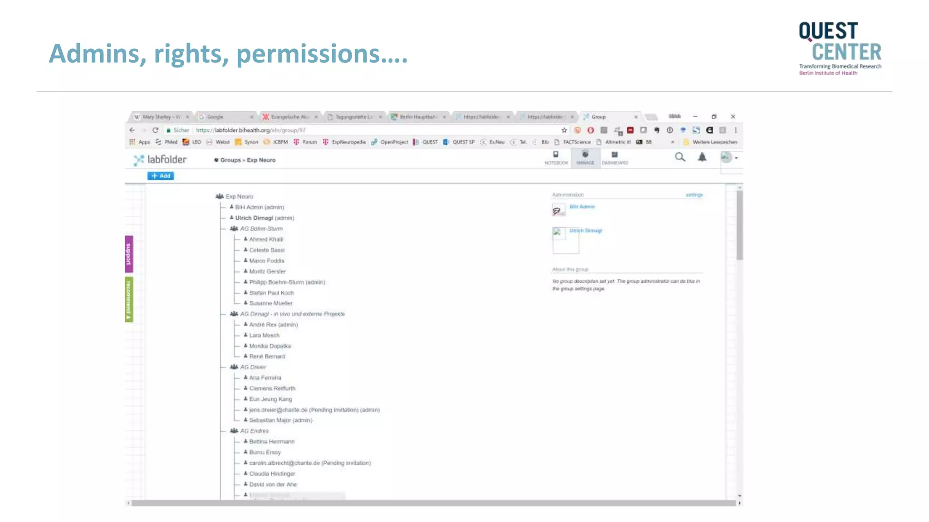This screenshot has width=929, height=522.
Task: Open the ExpNeuropedia bookmark
Action: click(x=344, y=142)
